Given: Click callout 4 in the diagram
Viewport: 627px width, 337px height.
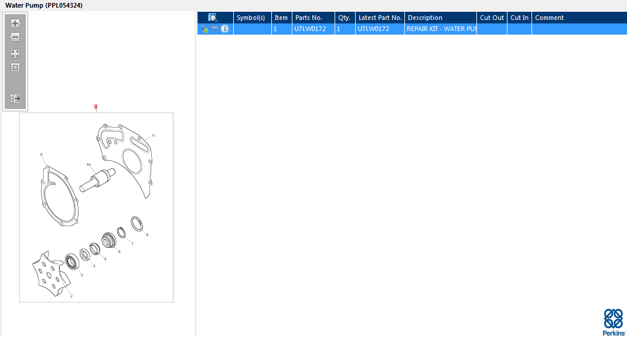Looking at the screenshot, I should (94, 266).
